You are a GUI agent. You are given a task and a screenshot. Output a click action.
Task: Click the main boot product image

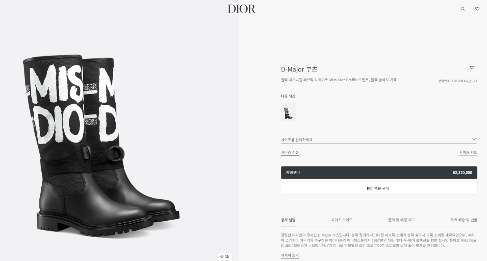101,144
